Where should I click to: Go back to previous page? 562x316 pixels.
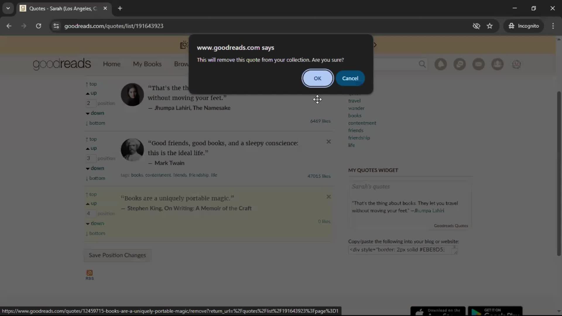(x=9, y=26)
